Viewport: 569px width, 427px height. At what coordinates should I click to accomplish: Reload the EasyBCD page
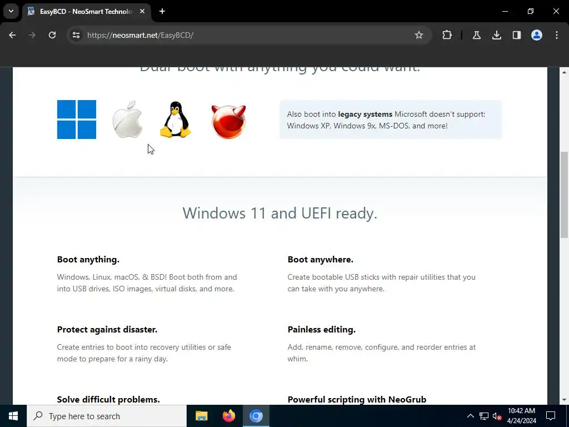52,35
